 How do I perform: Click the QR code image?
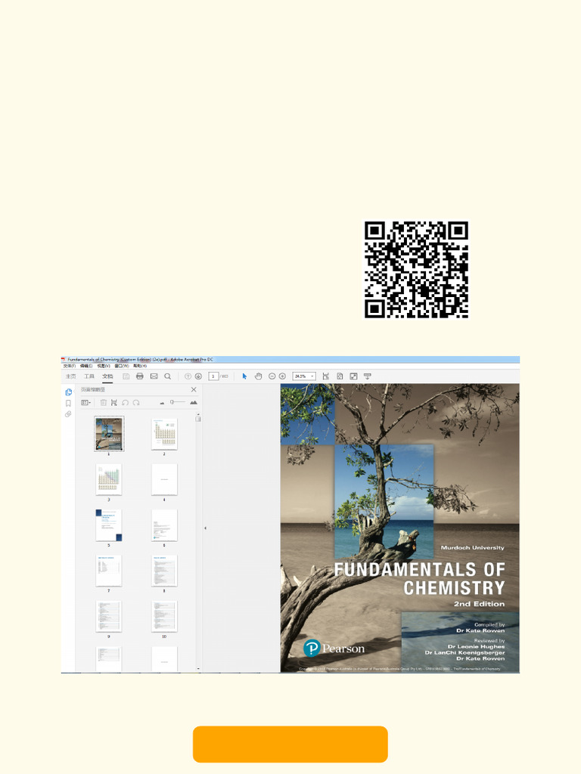416,270
